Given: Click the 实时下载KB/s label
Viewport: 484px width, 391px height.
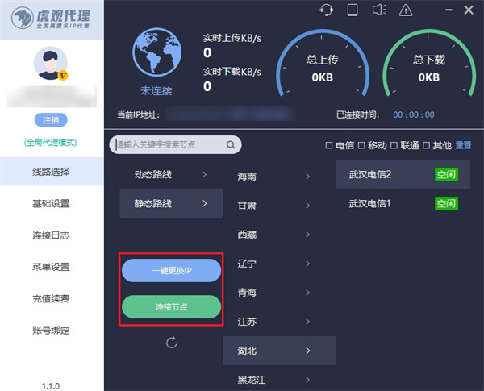Looking at the screenshot, I should point(232,72).
